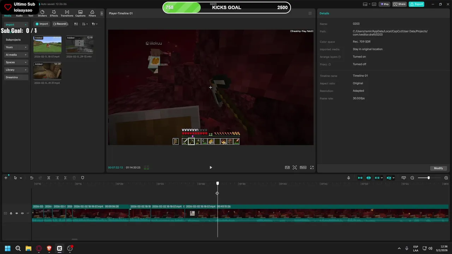Zoom in the timeline
This screenshot has height=254, width=452.
click(x=446, y=178)
